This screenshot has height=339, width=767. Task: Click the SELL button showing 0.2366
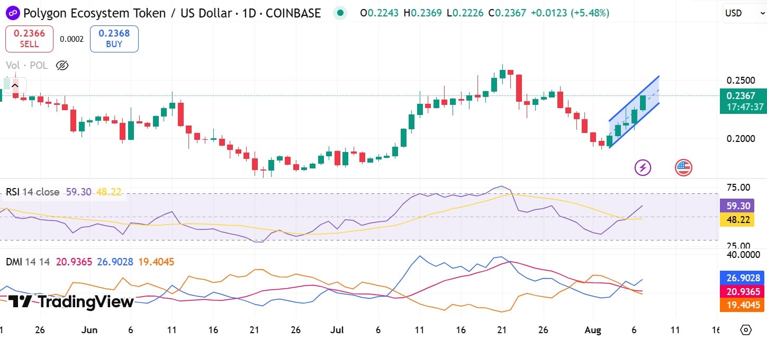(29, 38)
